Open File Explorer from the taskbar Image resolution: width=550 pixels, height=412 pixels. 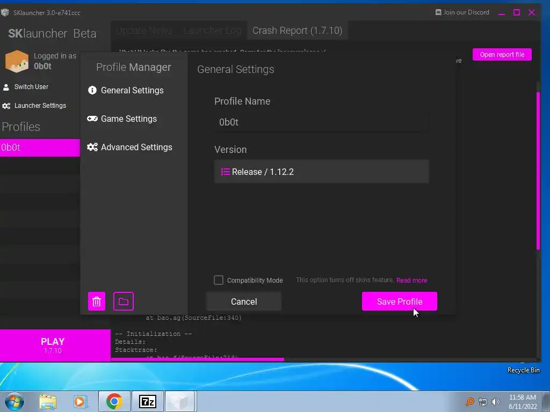coord(48,402)
